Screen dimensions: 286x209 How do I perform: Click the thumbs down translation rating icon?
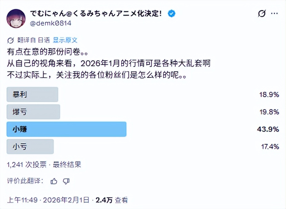(66, 181)
